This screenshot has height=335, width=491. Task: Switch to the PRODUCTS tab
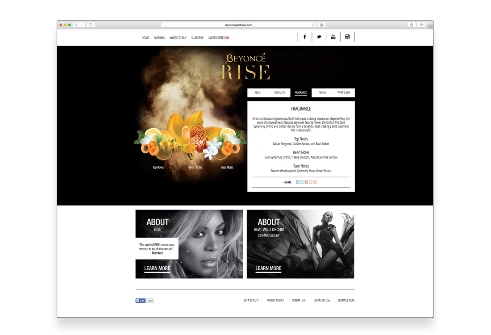[279, 92]
